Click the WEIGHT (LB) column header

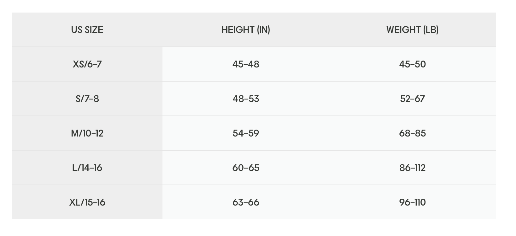pyautogui.click(x=412, y=30)
